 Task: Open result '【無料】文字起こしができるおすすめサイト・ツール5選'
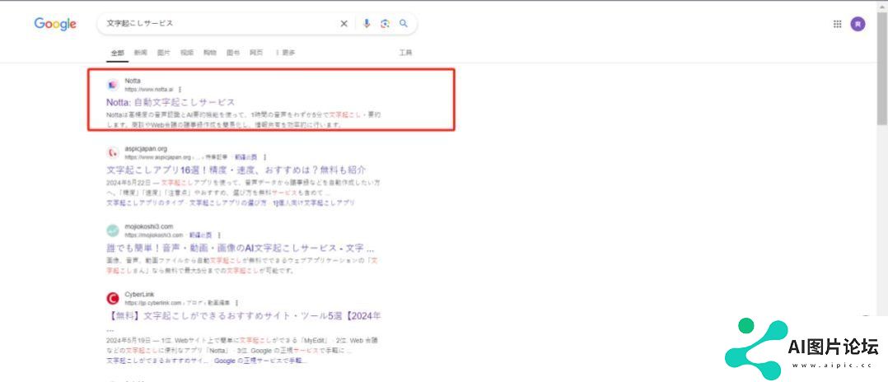[x=244, y=316]
